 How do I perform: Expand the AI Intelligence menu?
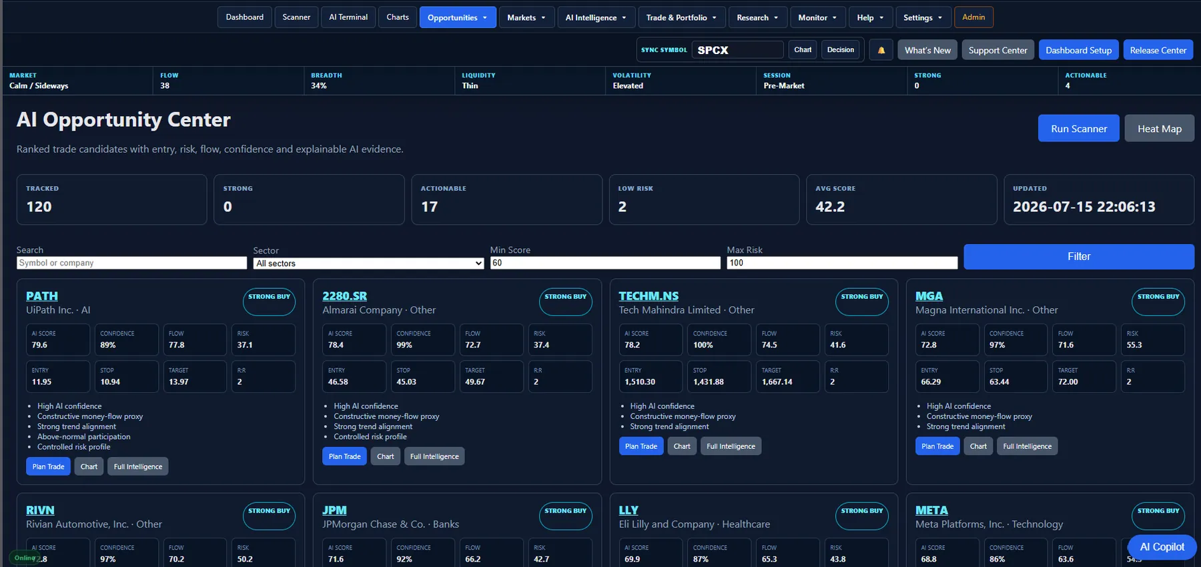596,17
